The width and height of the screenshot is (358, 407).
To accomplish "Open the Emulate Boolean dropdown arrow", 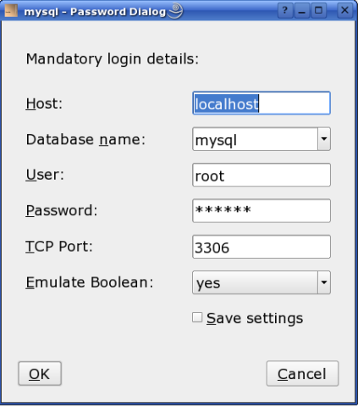I will pyautogui.click(x=324, y=282).
